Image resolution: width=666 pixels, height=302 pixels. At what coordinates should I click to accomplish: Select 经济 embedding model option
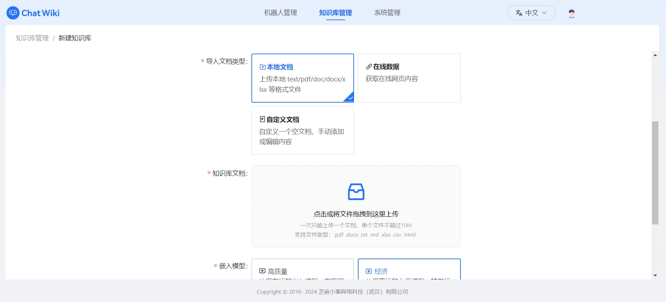click(409, 269)
